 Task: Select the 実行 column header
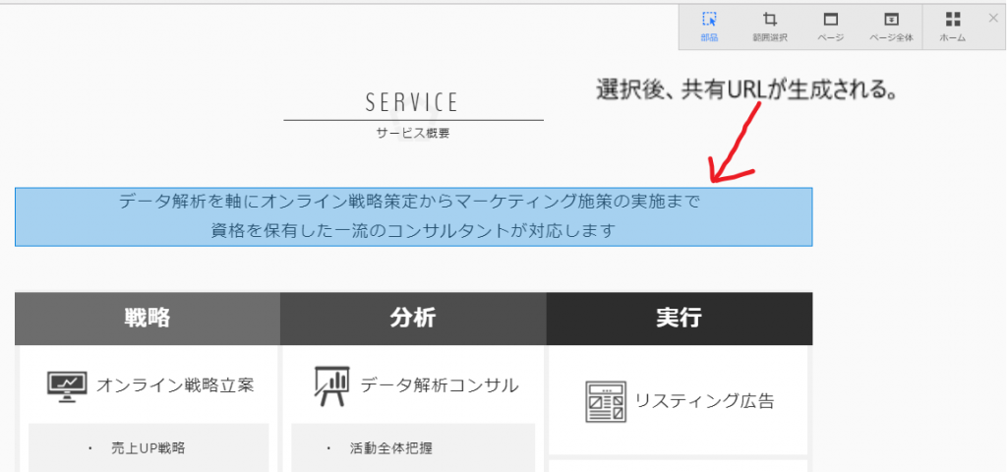click(x=679, y=319)
